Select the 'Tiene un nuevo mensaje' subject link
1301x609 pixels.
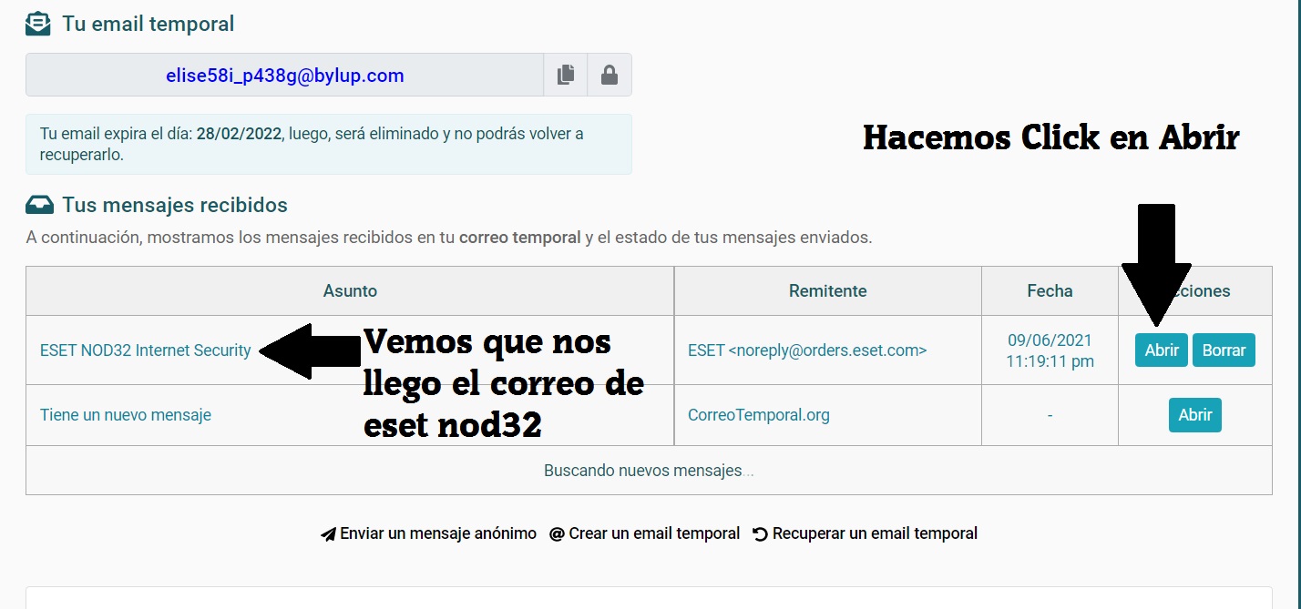click(125, 414)
